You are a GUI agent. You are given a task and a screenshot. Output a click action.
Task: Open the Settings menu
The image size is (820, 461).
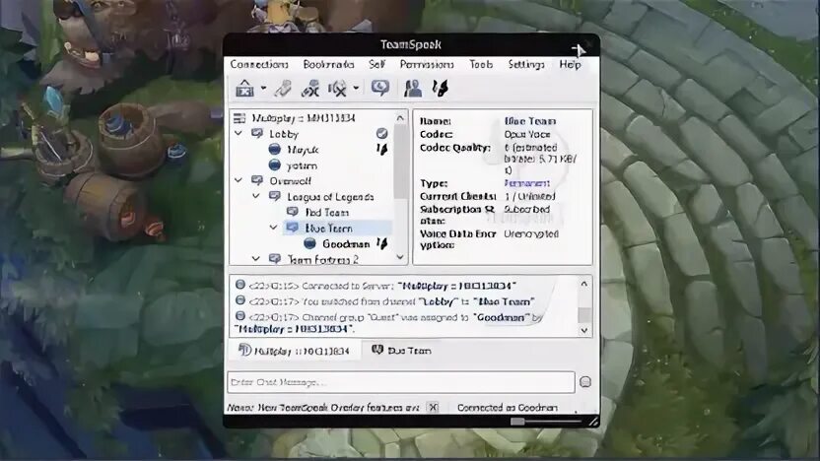526,64
